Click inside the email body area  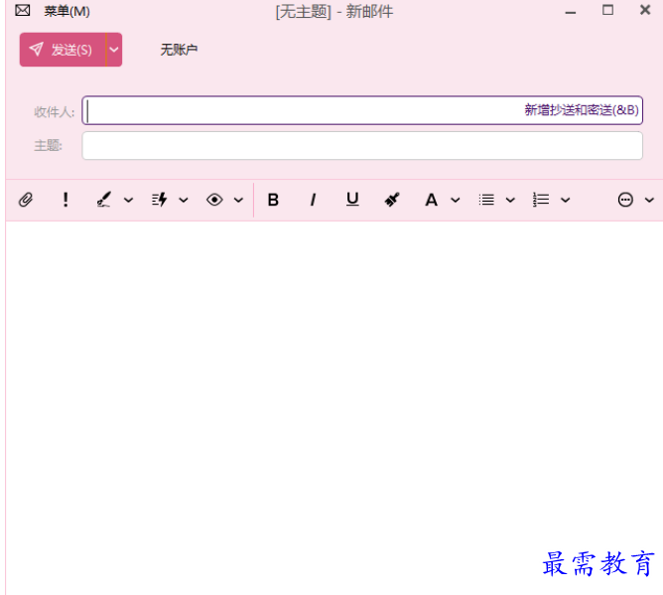(x=334, y=406)
